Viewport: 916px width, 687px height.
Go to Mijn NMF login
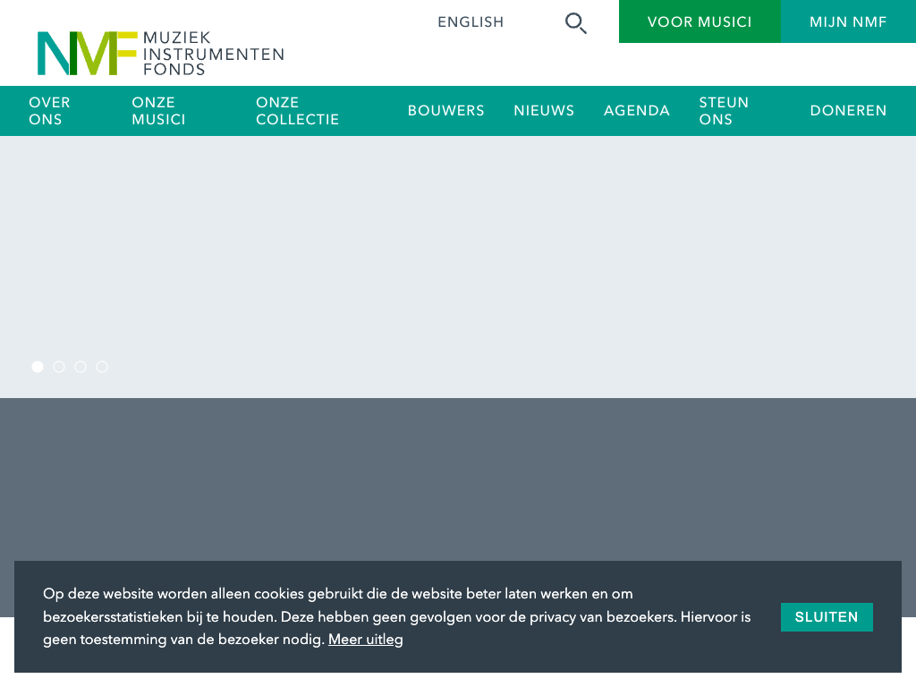(848, 22)
